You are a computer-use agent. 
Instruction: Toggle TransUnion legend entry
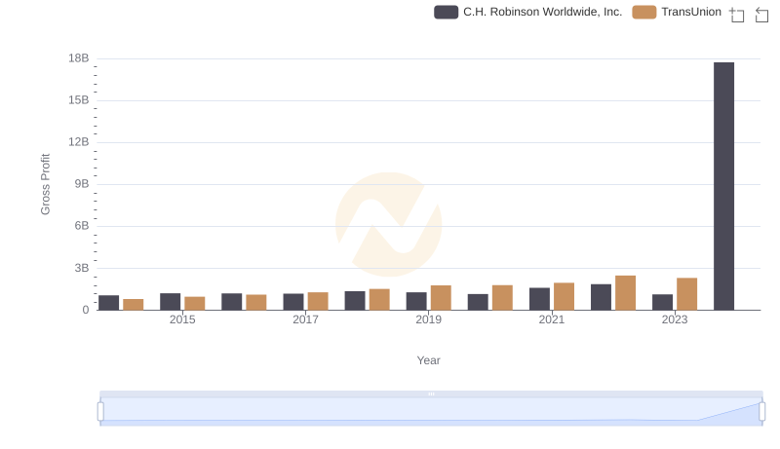coord(677,12)
